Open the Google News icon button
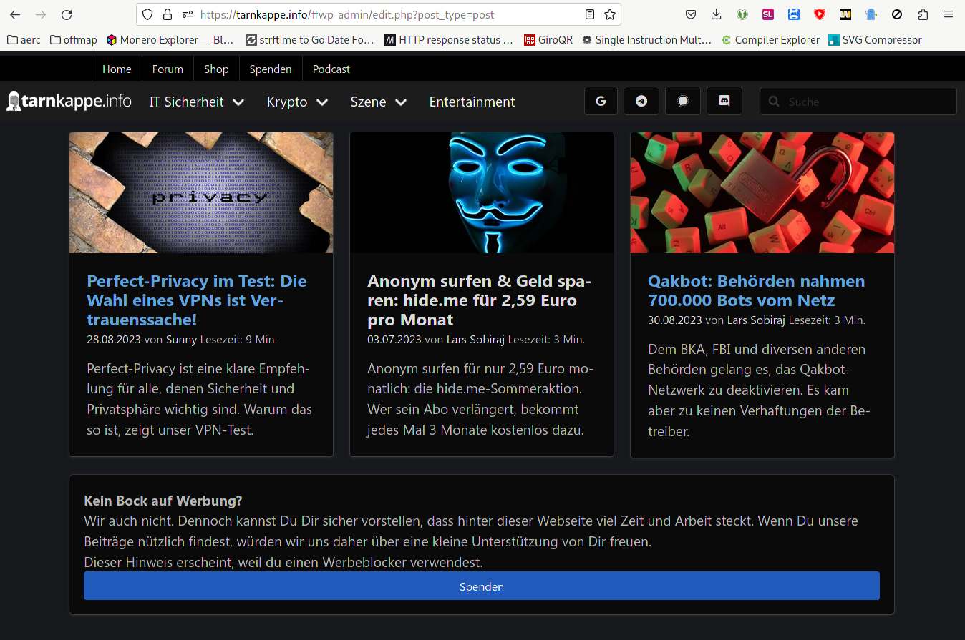This screenshot has height=640, width=965. [601, 102]
